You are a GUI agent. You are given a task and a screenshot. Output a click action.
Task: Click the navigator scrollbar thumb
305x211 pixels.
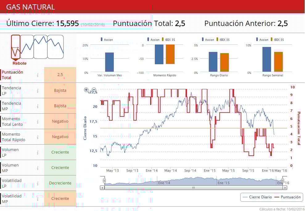pyautogui.click(x=194, y=188)
